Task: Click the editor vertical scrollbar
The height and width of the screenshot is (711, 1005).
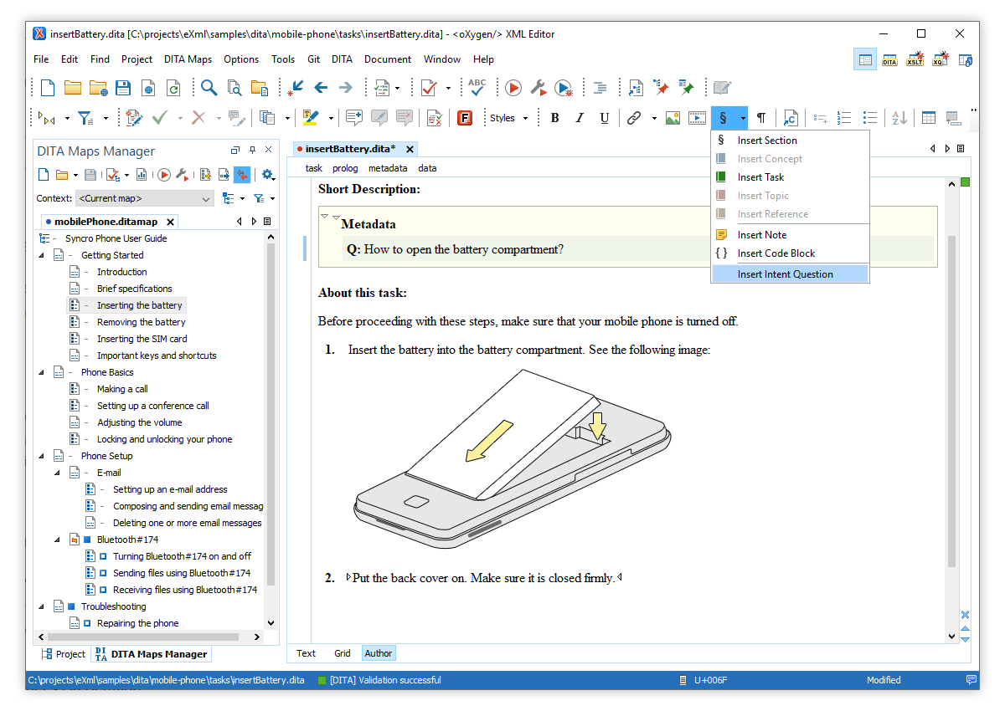Action: tap(951, 402)
